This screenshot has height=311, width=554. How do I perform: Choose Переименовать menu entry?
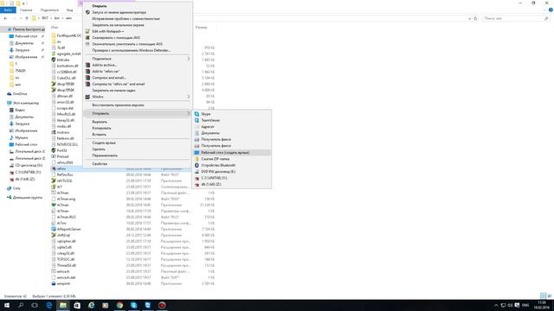[105, 155]
